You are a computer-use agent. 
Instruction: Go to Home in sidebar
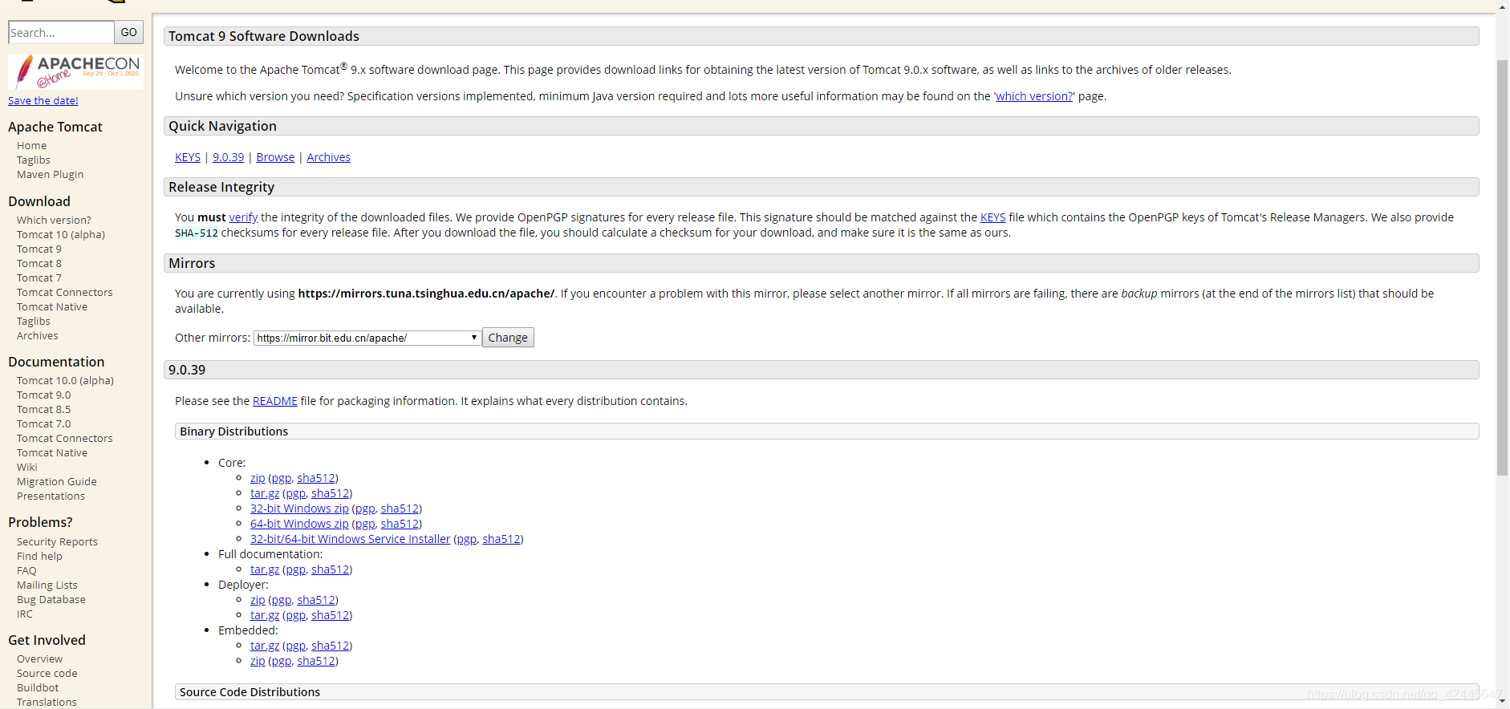click(32, 146)
